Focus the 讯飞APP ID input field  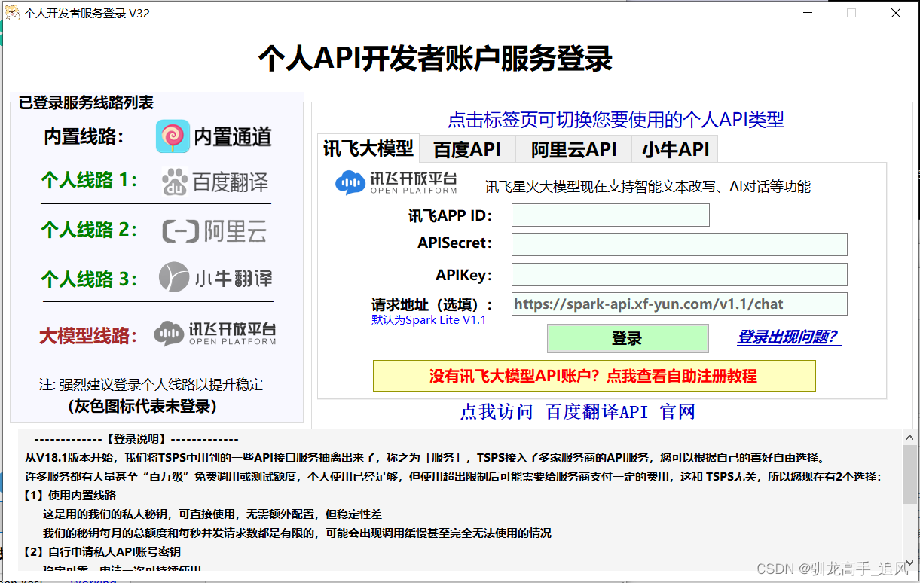(x=610, y=215)
